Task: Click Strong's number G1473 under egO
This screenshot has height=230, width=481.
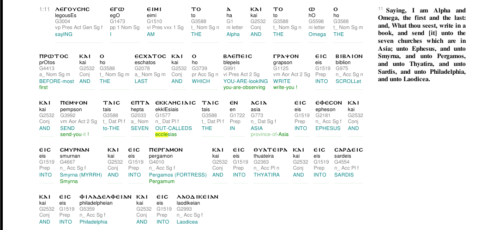Action: pyautogui.click(x=118, y=22)
